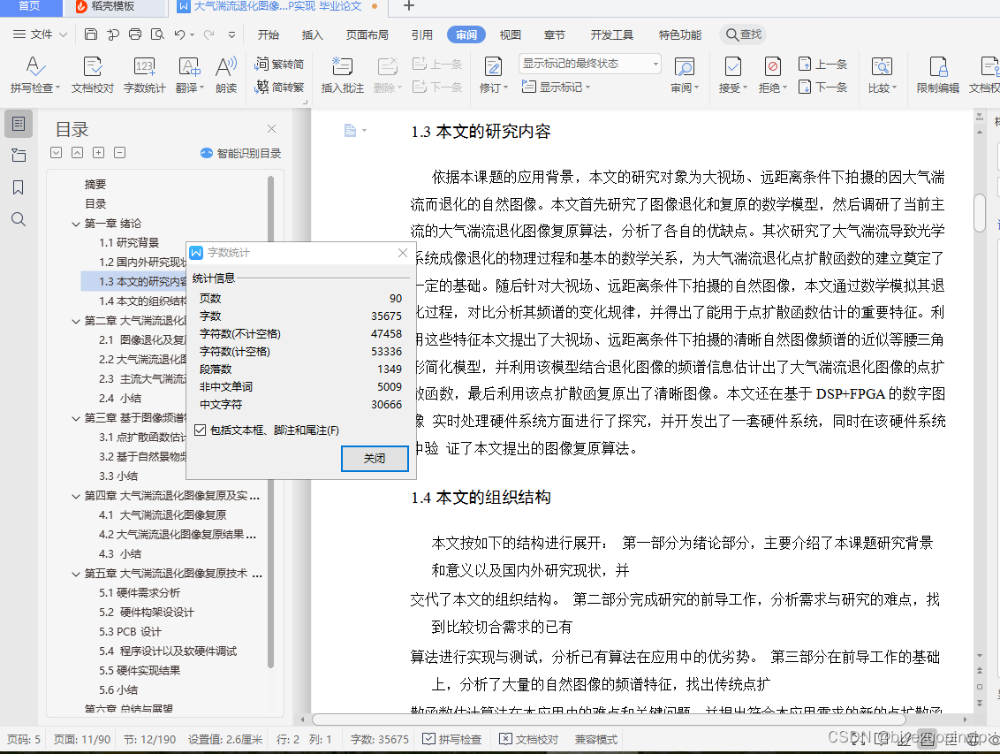This screenshot has width=1000, height=754.
Task: Click the 文档校对 proofreading icon
Action: point(91,69)
